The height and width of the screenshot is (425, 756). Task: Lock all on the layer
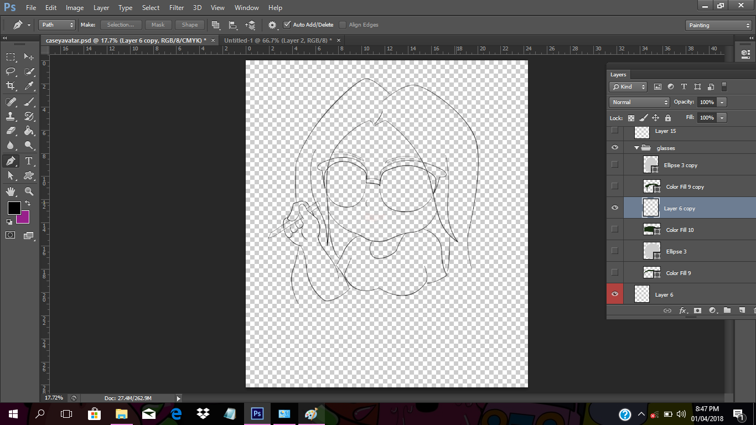(x=668, y=118)
